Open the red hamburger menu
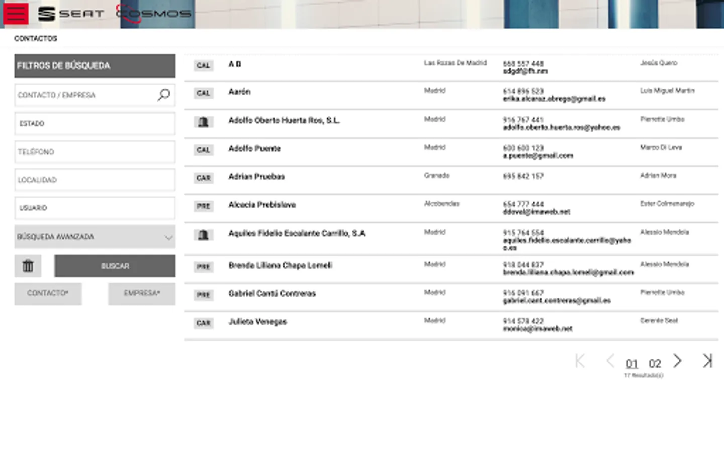 (16, 14)
